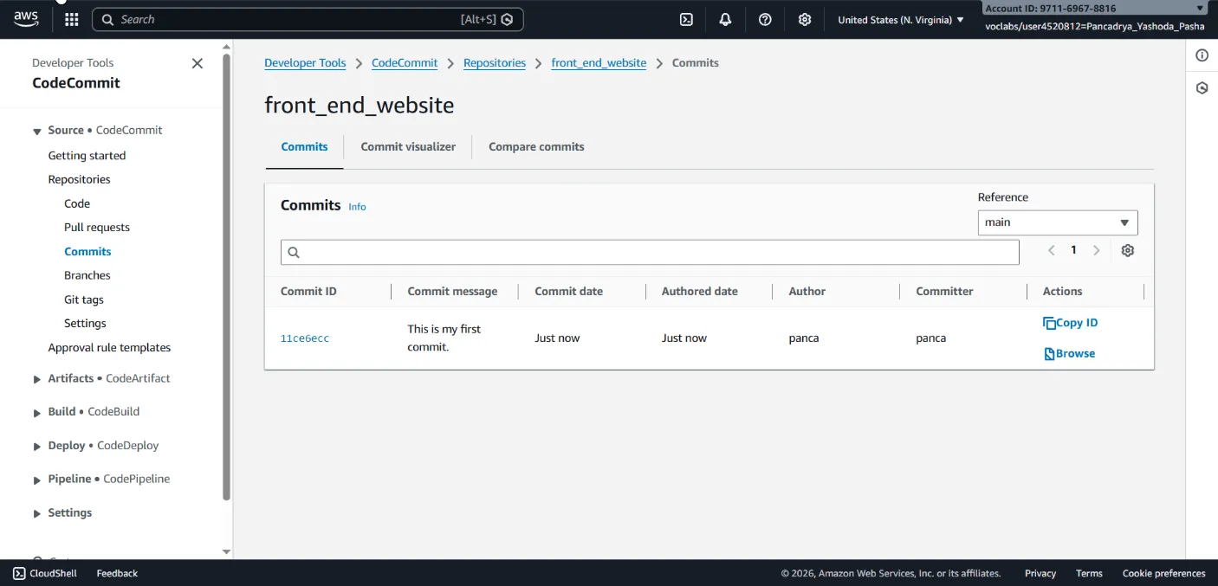Open the help question mark menu
1218x586 pixels.
tap(765, 19)
